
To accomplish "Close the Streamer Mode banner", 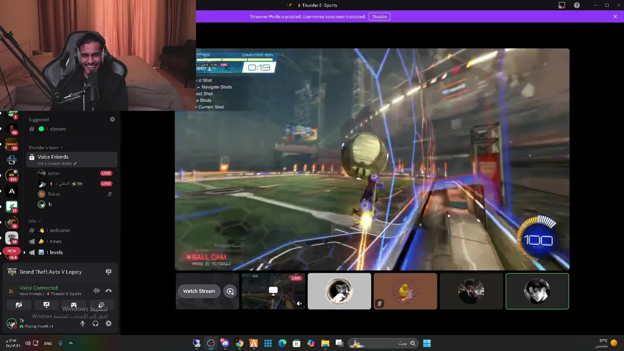I will (x=615, y=17).
